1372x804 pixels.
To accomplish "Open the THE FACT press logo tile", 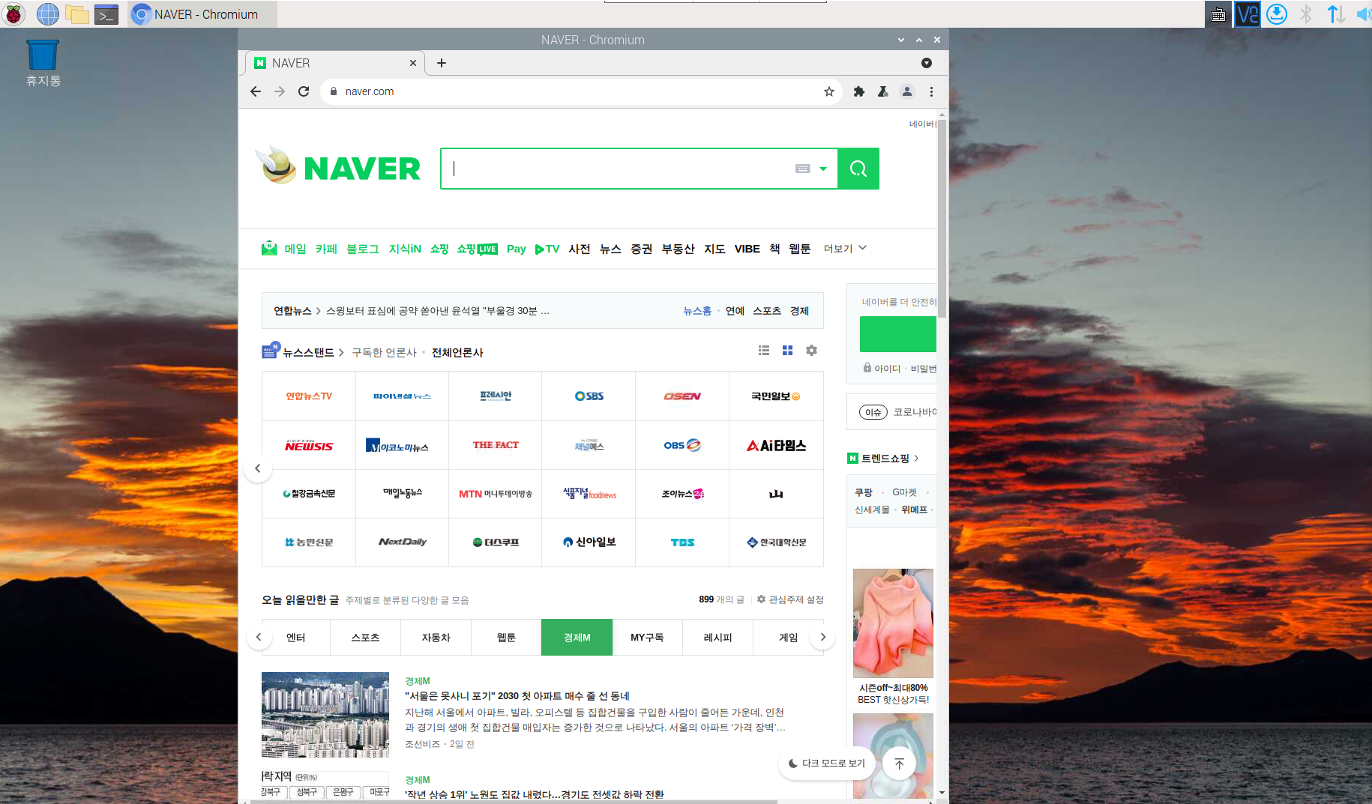I will click(496, 445).
